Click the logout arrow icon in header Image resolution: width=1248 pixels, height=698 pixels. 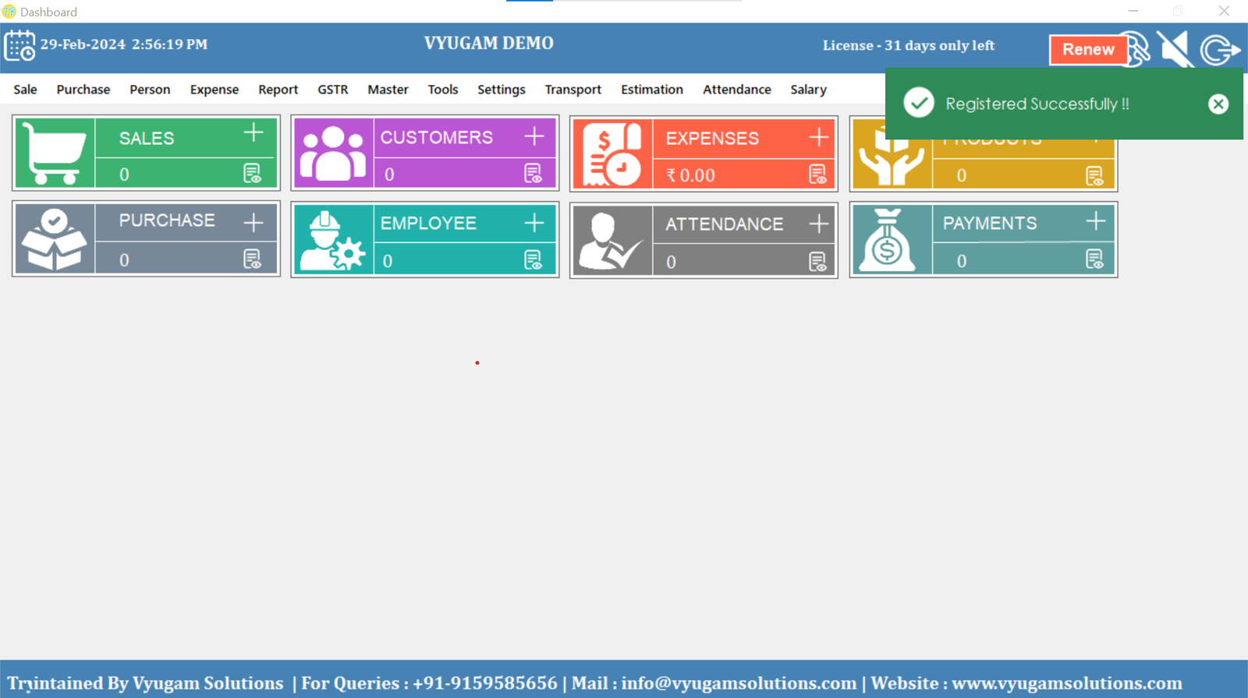point(1220,51)
